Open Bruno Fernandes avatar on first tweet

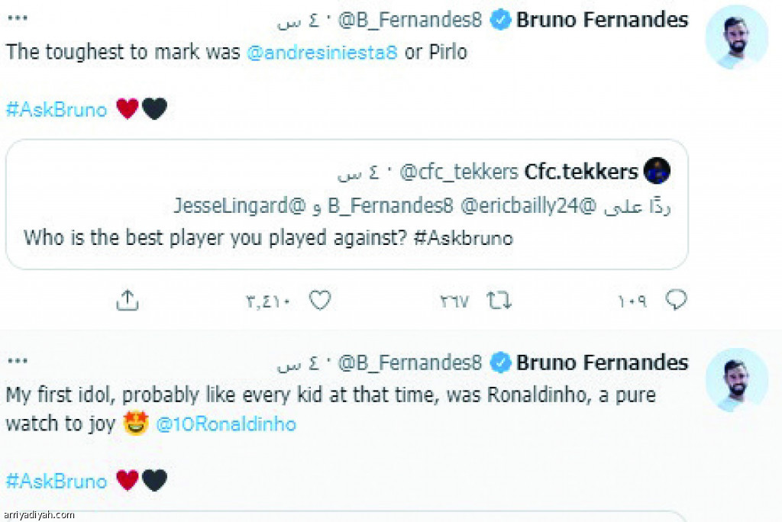(737, 37)
